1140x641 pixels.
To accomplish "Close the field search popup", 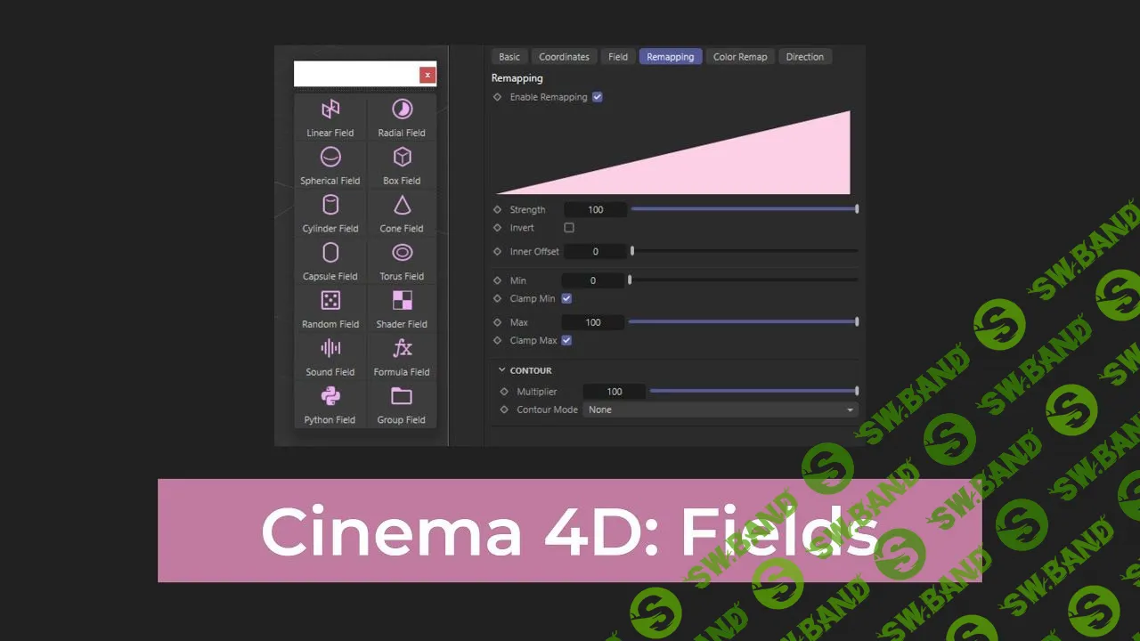I will [427, 75].
